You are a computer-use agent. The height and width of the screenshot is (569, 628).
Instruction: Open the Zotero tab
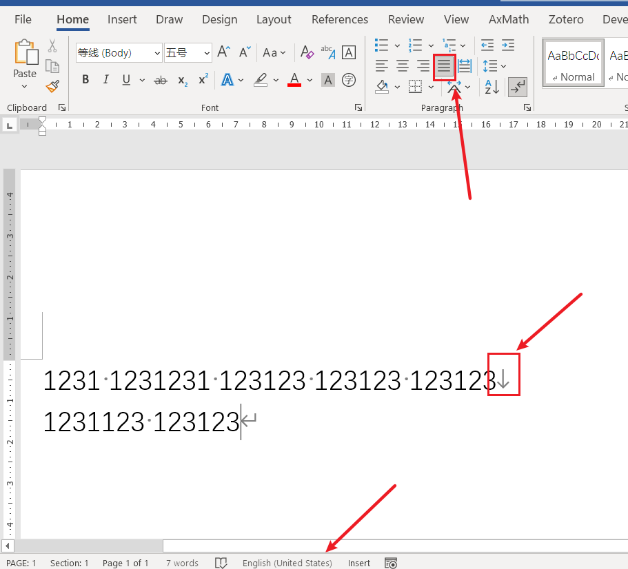pyautogui.click(x=565, y=19)
